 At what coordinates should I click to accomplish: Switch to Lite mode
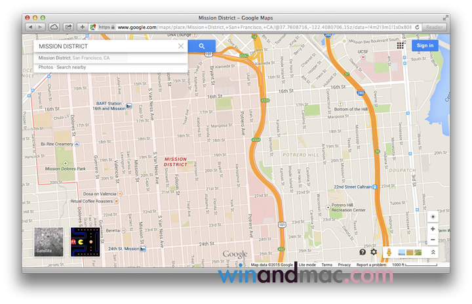307,265
